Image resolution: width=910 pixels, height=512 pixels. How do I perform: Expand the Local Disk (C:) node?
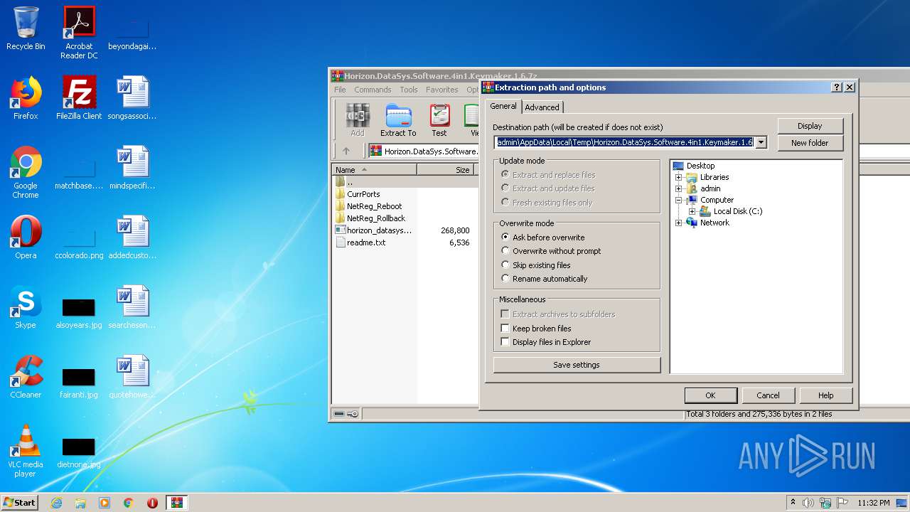click(692, 211)
